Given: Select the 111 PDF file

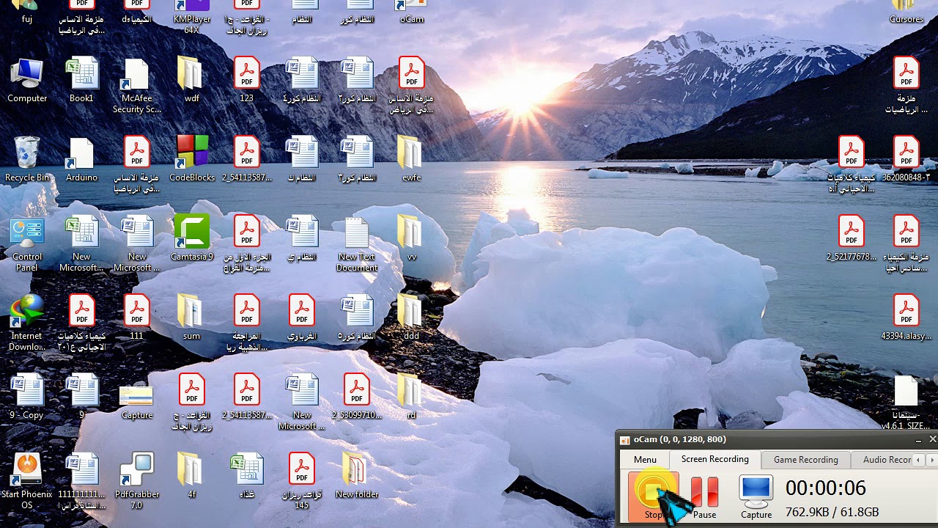Looking at the screenshot, I should [x=136, y=318].
